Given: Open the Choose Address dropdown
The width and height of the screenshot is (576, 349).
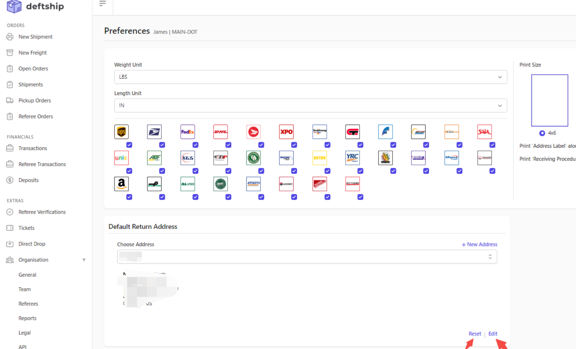Looking at the screenshot, I should pyautogui.click(x=307, y=257).
